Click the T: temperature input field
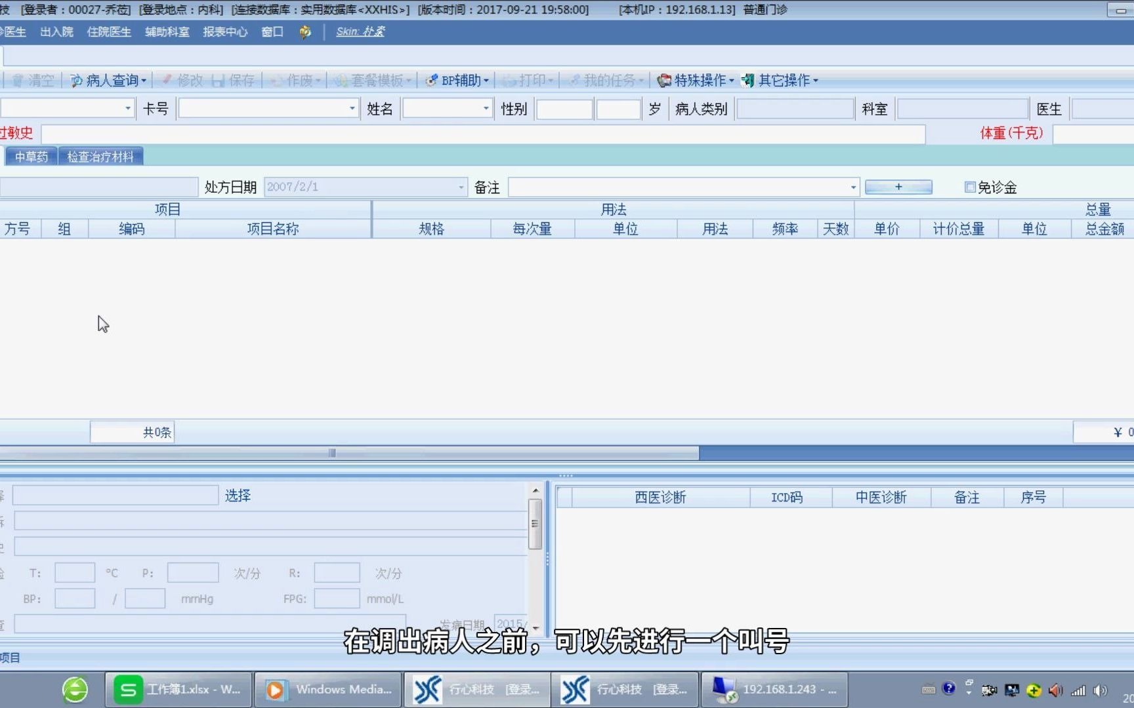Image resolution: width=1134 pixels, height=708 pixels. 75,573
